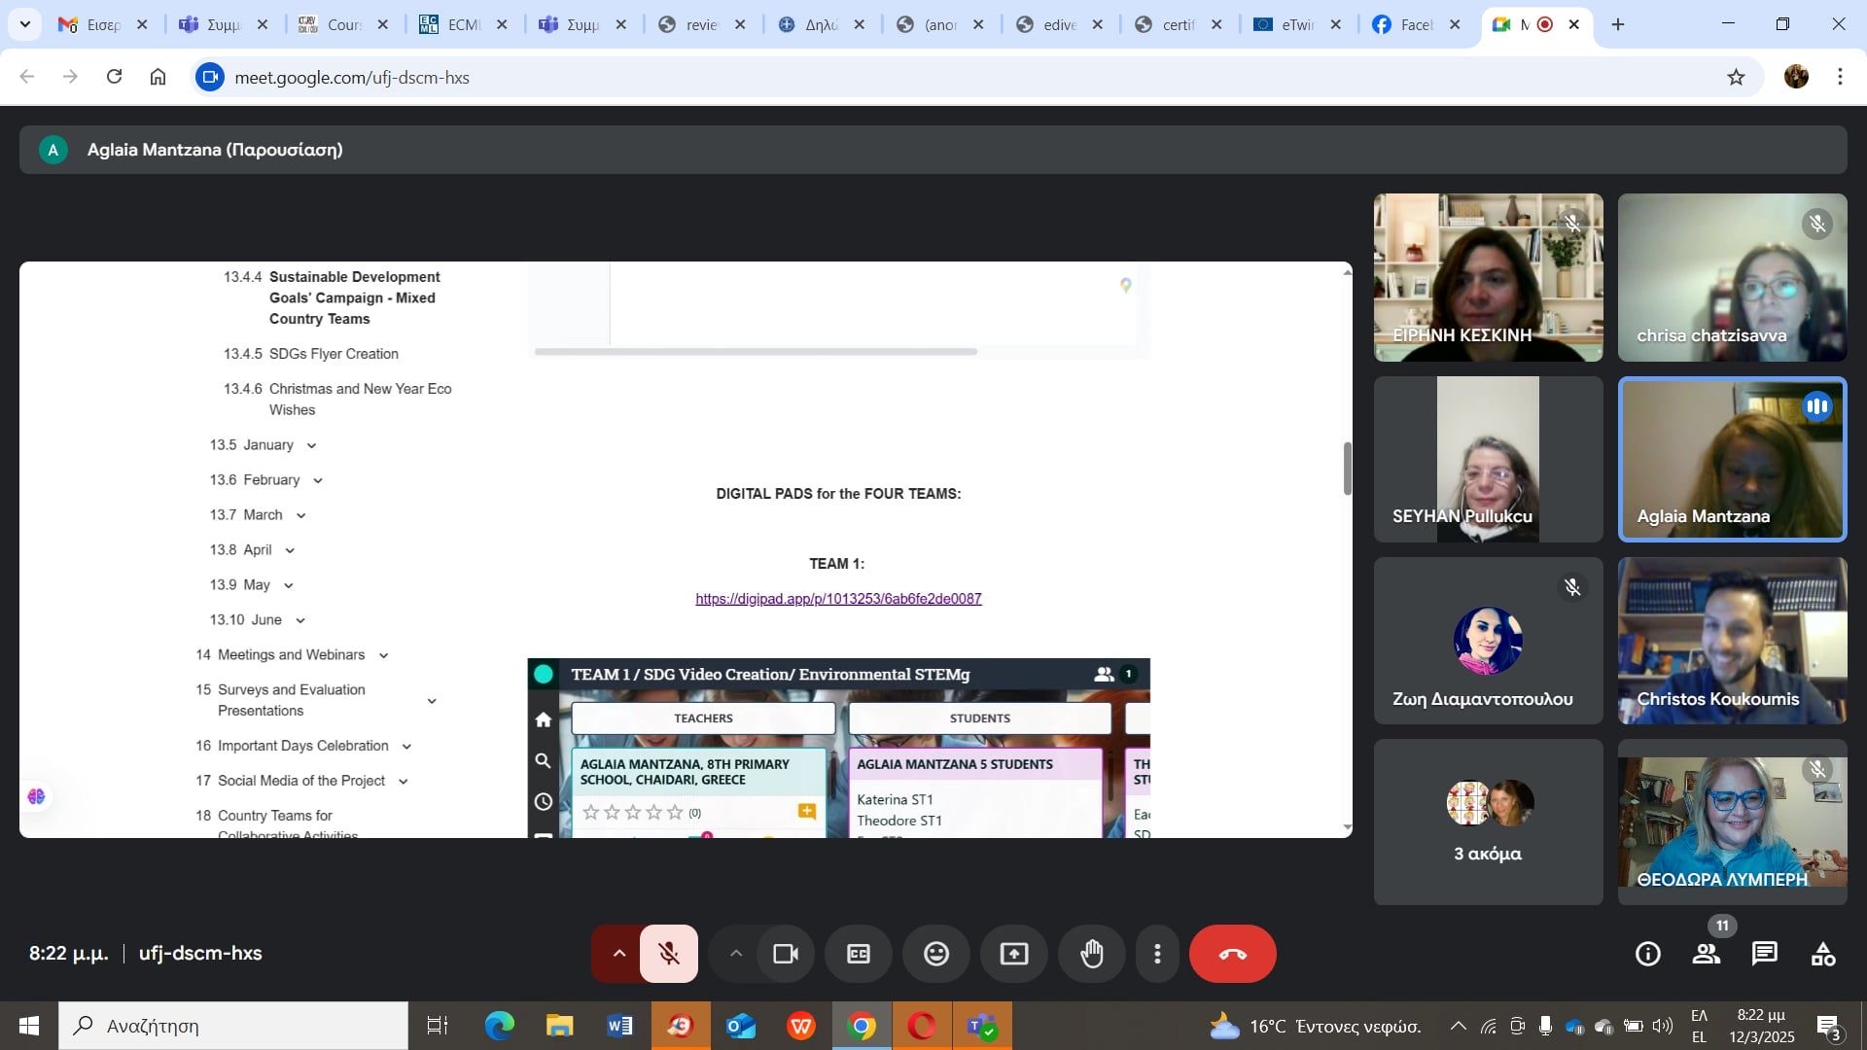This screenshot has height=1050, width=1867.
Task: Turn on closed captions
Action: [858, 954]
